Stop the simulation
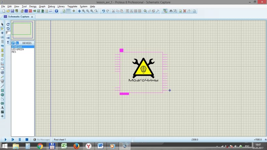This screenshot has height=150, width=267. pos(27,139)
